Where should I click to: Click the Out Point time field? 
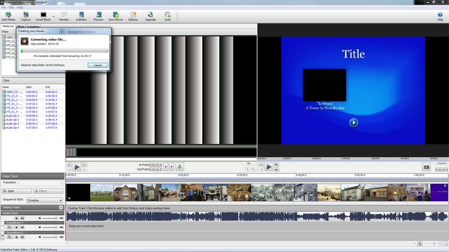click(x=155, y=169)
